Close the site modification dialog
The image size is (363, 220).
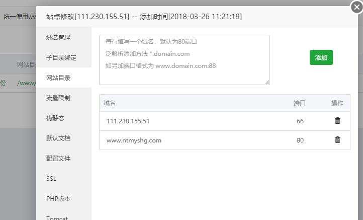[x=356, y=7]
